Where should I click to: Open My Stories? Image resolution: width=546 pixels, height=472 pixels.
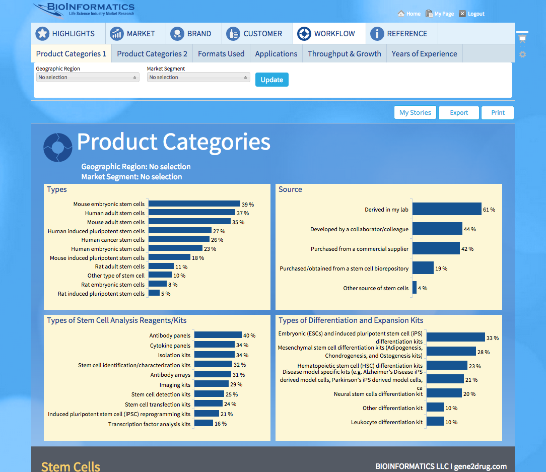415,113
